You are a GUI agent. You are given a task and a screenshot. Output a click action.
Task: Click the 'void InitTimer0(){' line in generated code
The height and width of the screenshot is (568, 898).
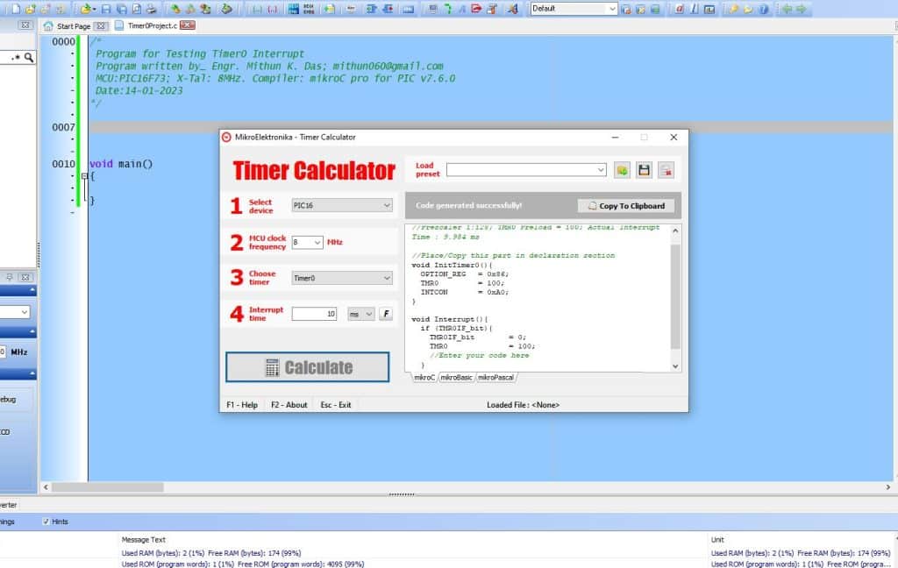pyautogui.click(x=452, y=265)
